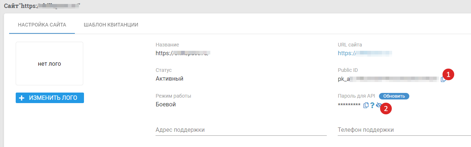Image resolution: width=471 pixels, height=147 pixels.
Task: Copy the API password to clipboard
Action: coord(366,105)
